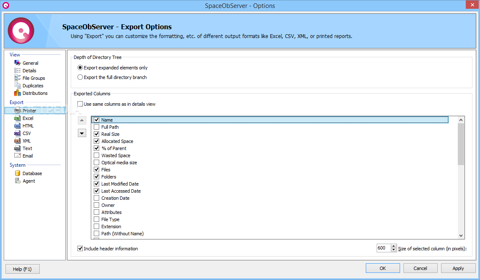The height and width of the screenshot is (280, 480).
Task: Uncheck the Name column checkbox
Action: 96,120
